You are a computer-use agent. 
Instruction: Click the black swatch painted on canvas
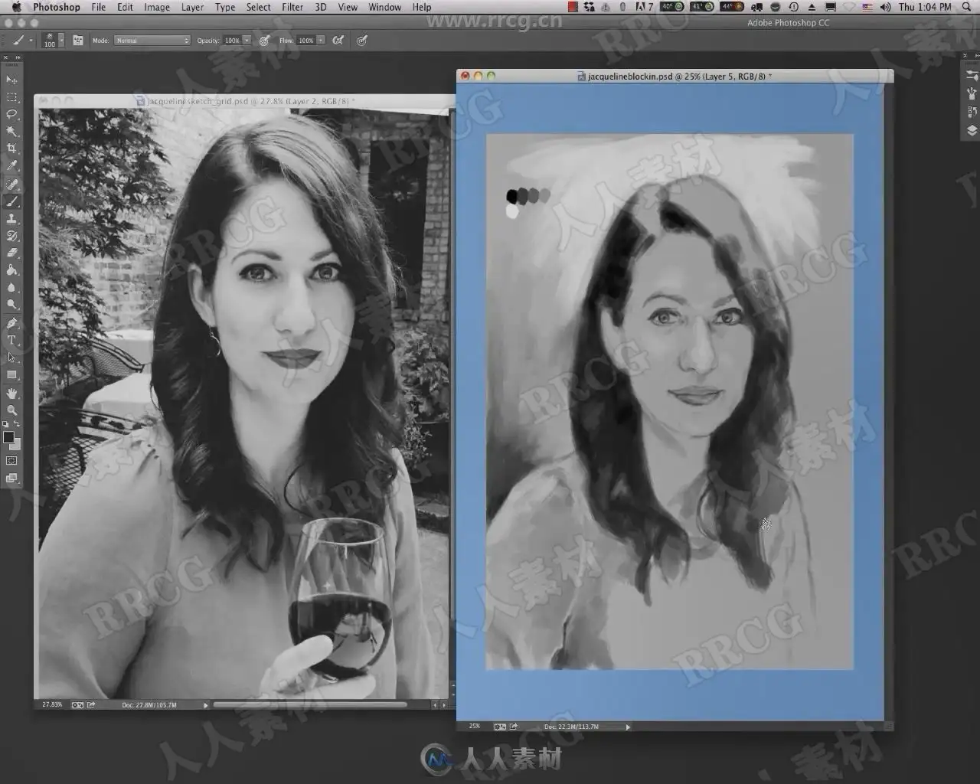pos(512,197)
